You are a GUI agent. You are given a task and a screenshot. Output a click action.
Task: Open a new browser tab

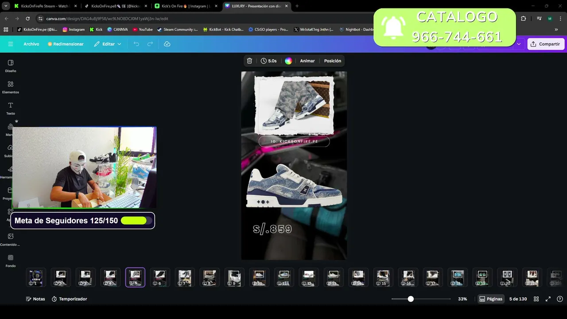coord(297,6)
